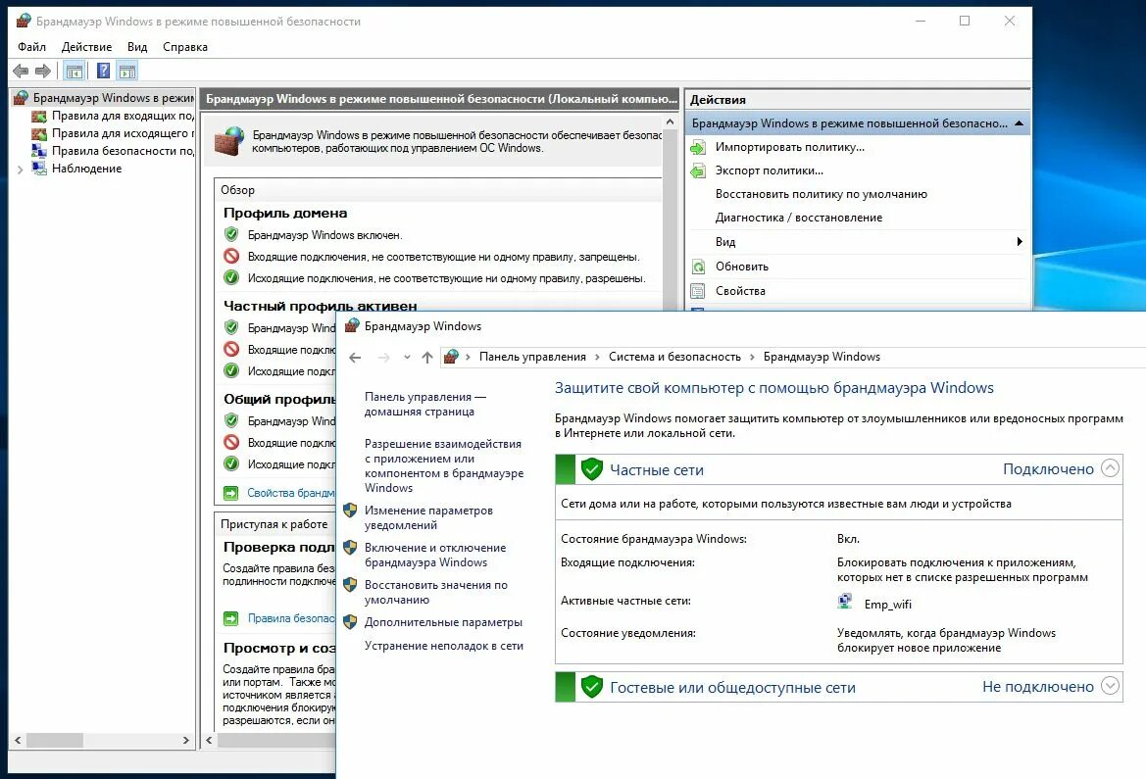Screen dimensions: 1146x779
Task: Open recent locations dropdown in Control Panel
Action: pyautogui.click(x=407, y=358)
